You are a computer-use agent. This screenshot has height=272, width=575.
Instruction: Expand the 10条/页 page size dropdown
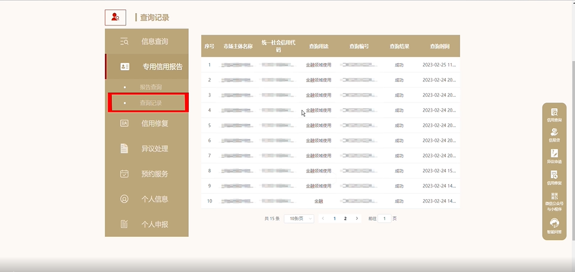click(x=299, y=219)
